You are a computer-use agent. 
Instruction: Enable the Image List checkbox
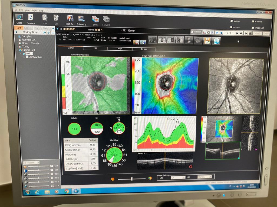253,28
